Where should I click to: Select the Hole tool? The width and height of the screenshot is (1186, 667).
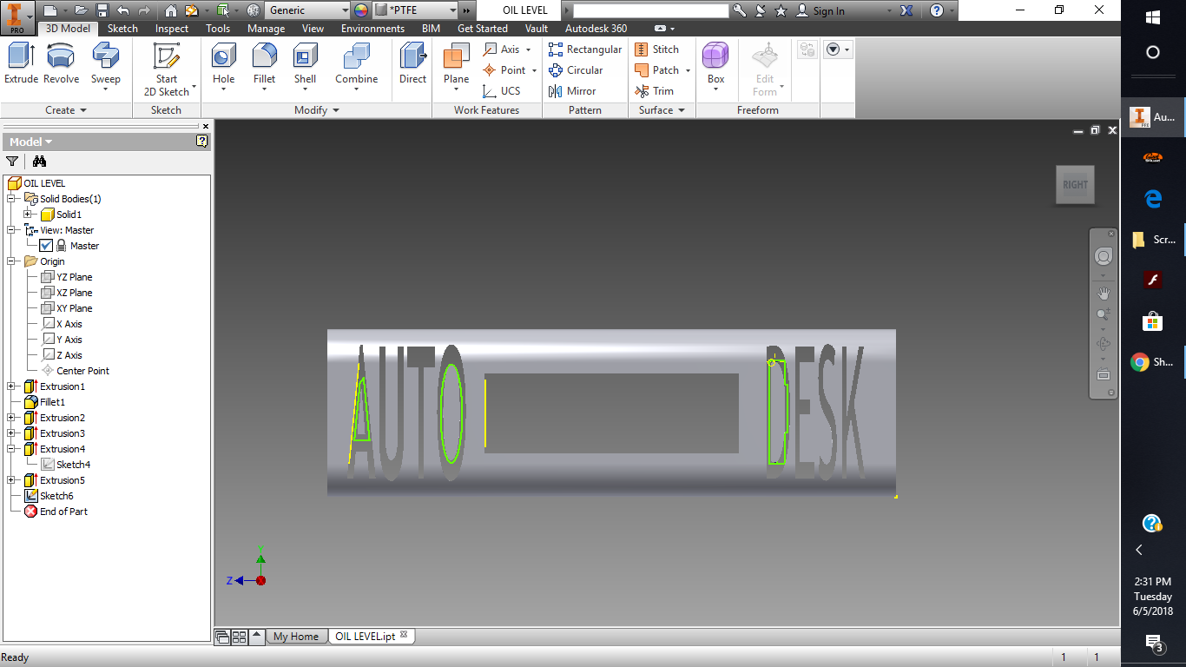pos(224,66)
